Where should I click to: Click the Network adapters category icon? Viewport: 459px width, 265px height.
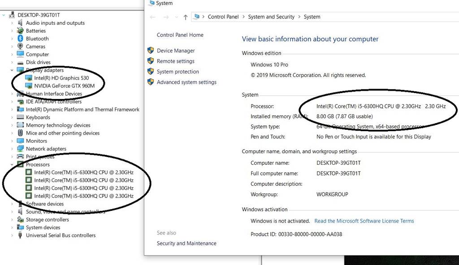point(20,149)
